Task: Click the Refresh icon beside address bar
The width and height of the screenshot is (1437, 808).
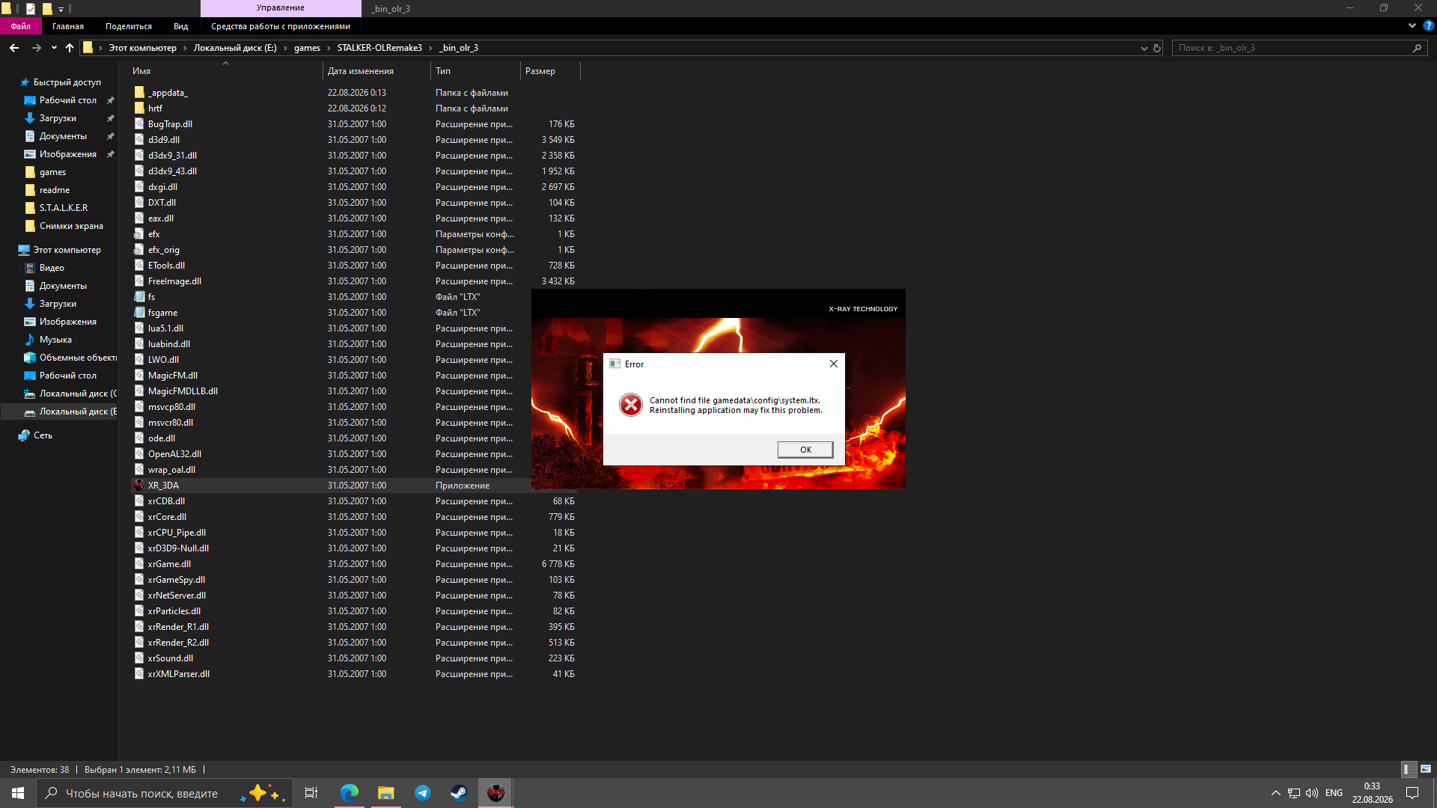Action: pyautogui.click(x=1157, y=48)
